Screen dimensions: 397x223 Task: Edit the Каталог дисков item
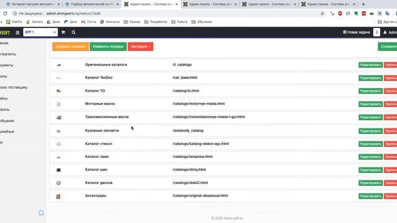(370, 183)
